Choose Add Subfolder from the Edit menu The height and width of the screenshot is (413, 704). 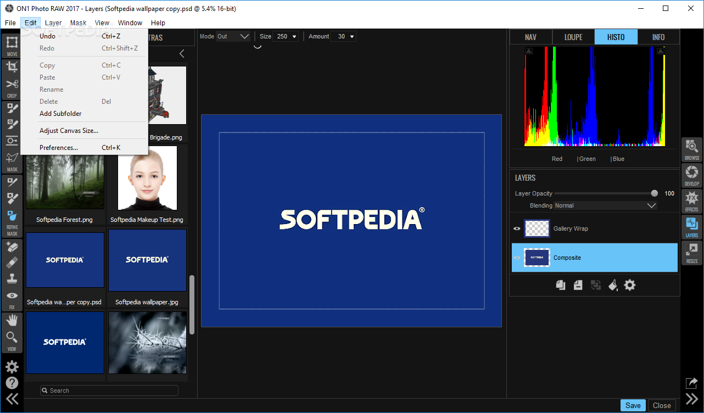pyautogui.click(x=84, y=114)
